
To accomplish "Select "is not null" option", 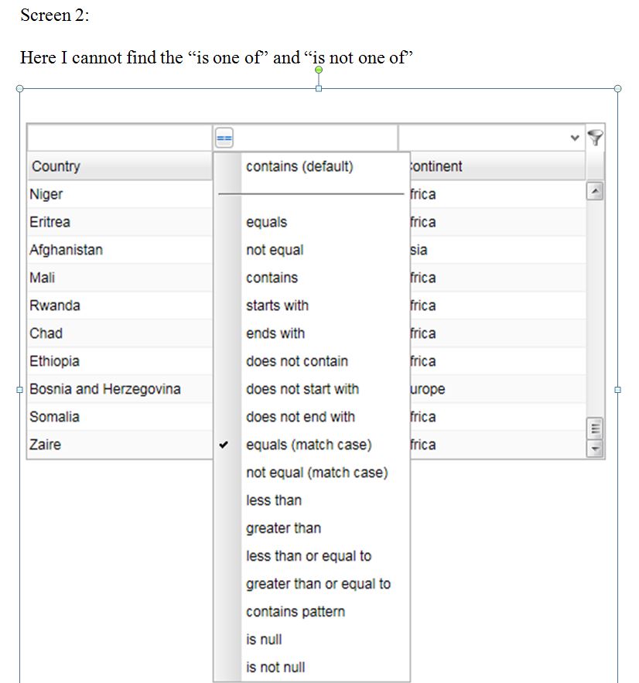I will [275, 668].
